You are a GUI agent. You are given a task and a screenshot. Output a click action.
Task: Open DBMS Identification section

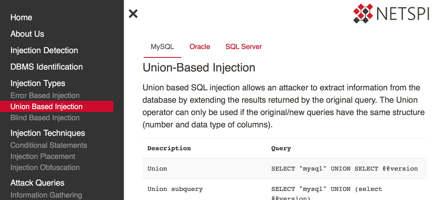[x=47, y=67]
